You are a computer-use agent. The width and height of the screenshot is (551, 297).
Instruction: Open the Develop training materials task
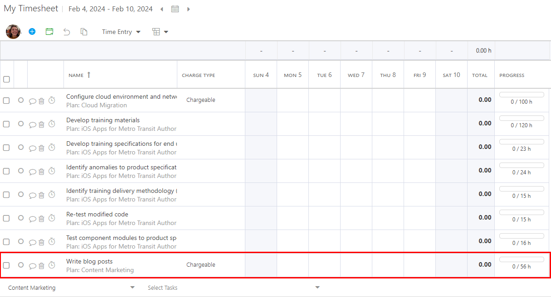coord(103,120)
